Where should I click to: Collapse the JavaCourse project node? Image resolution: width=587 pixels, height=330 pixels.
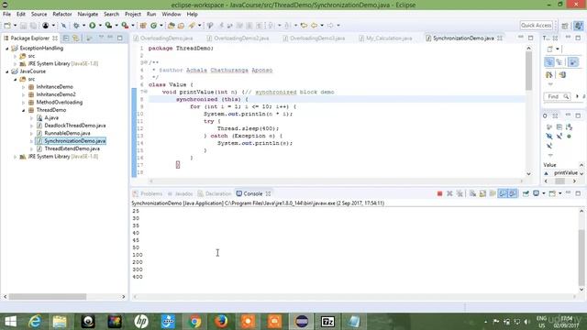click(7, 71)
